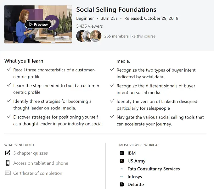Image resolution: width=214 pixels, height=189 pixels.
Task: Click the Infosys company name
Action: [135, 177]
